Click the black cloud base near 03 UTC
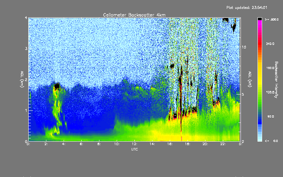Image resolution: width=283 pixels, height=177 pixels. click(x=57, y=86)
